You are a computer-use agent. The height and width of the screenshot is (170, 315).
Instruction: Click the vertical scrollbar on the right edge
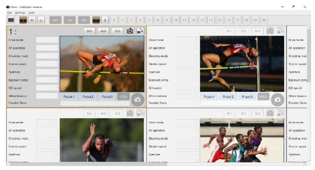(309, 55)
